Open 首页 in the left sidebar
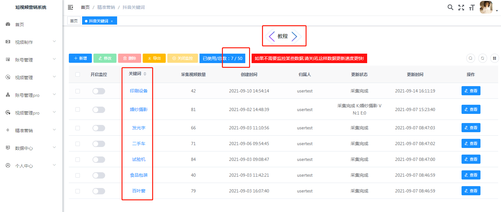Screen dimensions: 501x212 [x=31, y=24]
